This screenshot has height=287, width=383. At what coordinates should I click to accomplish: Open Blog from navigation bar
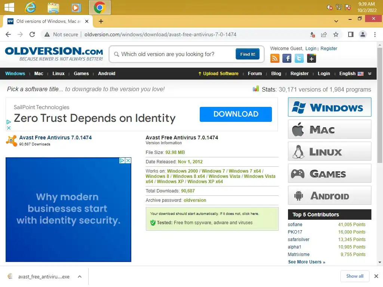276,74
